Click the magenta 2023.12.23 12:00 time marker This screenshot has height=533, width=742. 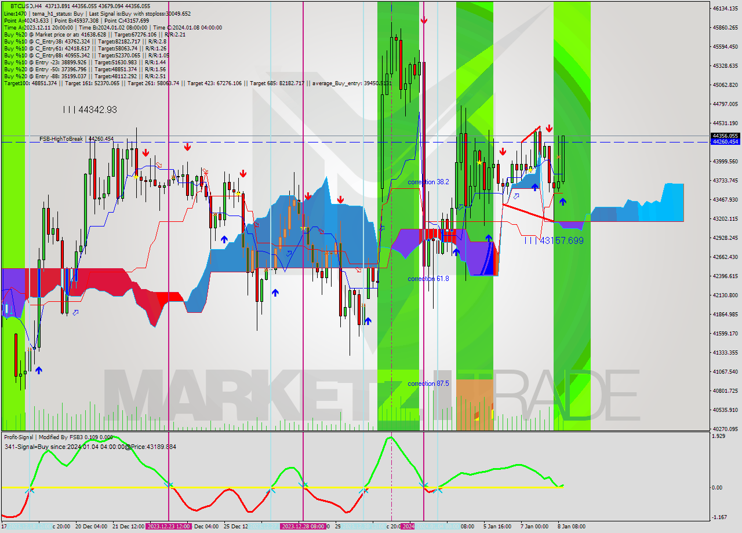(x=169, y=526)
